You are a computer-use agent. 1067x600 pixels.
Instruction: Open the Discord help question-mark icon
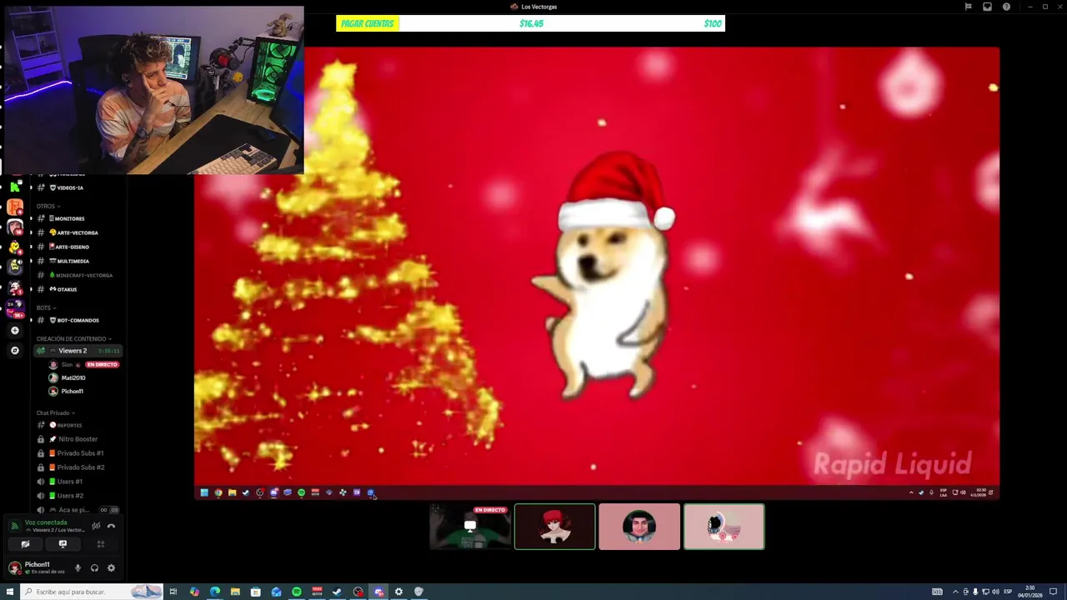[1006, 7]
